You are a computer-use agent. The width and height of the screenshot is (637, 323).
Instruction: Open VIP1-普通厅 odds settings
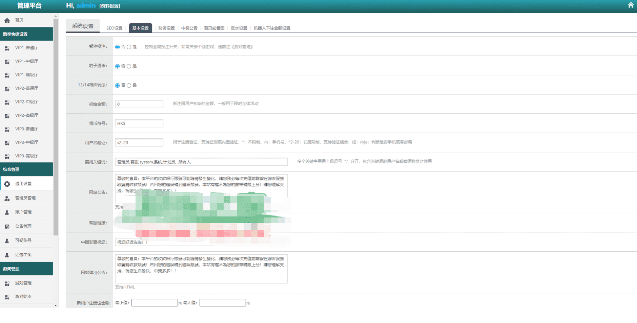tap(26, 48)
